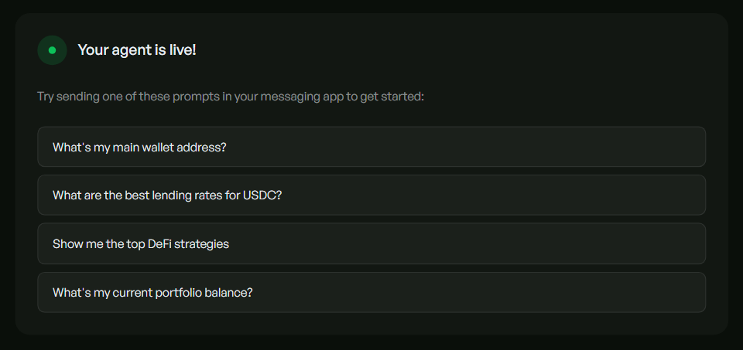
Task: Click the third suggested prompt card
Action: click(371, 244)
